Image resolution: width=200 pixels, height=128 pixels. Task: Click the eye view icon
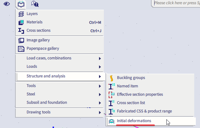7,4
